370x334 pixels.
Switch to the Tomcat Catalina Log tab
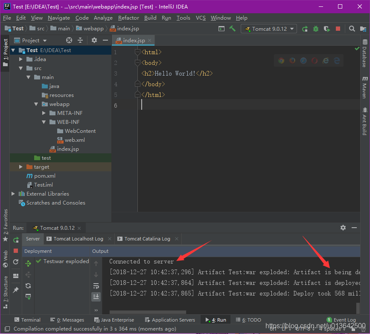pyautogui.click(x=147, y=239)
